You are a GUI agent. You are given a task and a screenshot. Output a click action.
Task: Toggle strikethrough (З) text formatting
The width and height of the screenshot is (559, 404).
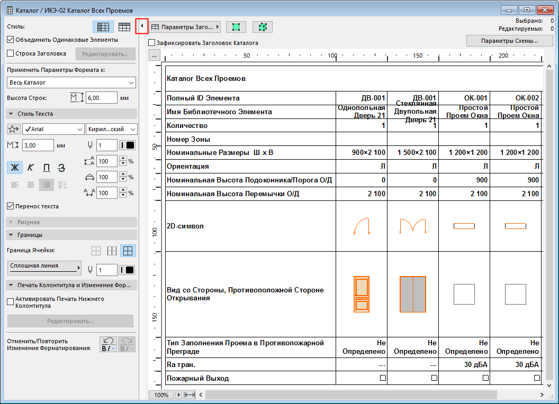point(62,168)
